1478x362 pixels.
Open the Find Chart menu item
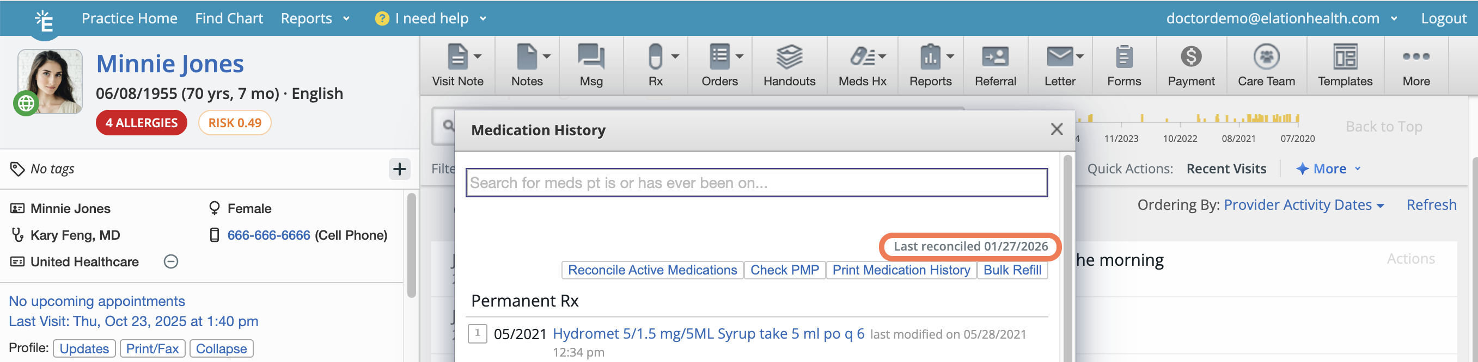point(229,18)
